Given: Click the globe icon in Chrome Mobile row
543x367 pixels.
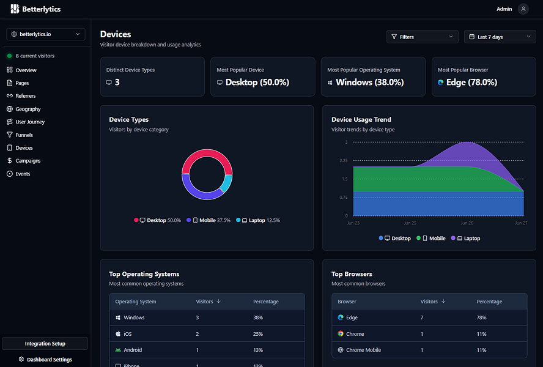Looking at the screenshot, I should pyautogui.click(x=341, y=350).
